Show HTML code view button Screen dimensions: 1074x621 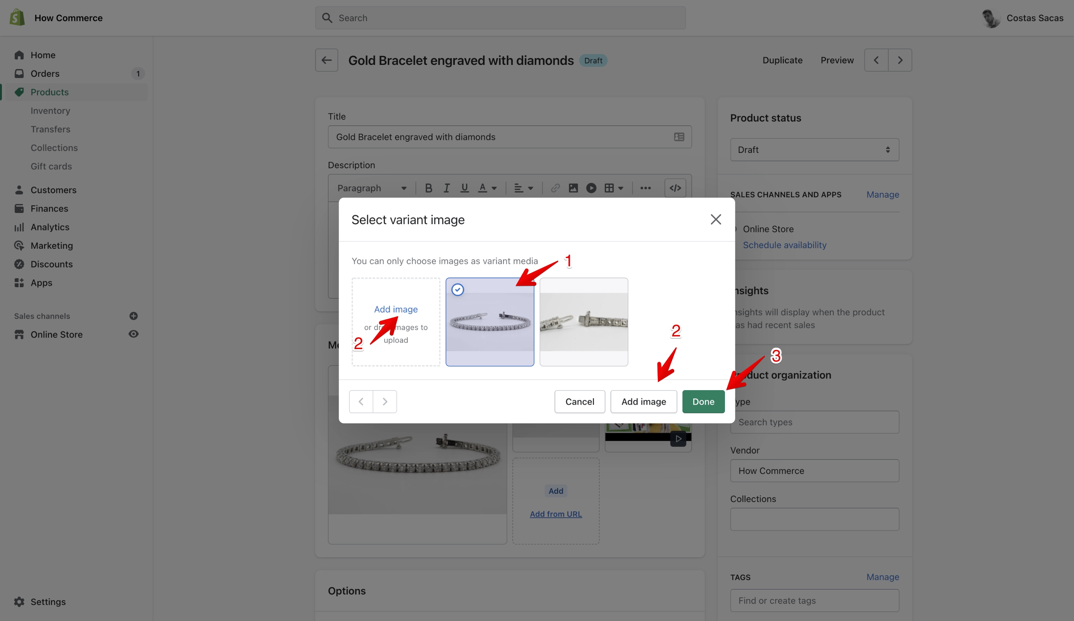(x=675, y=188)
